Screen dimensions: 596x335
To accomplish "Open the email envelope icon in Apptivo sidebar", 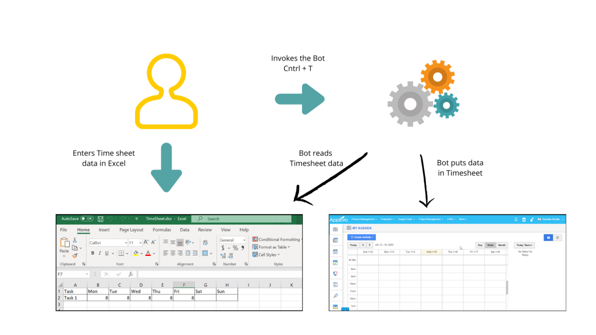I will coord(335,307).
